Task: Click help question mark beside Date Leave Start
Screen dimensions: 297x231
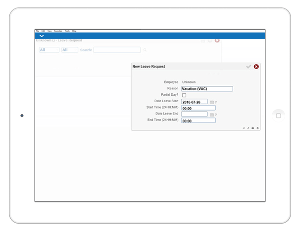Action: [216, 102]
